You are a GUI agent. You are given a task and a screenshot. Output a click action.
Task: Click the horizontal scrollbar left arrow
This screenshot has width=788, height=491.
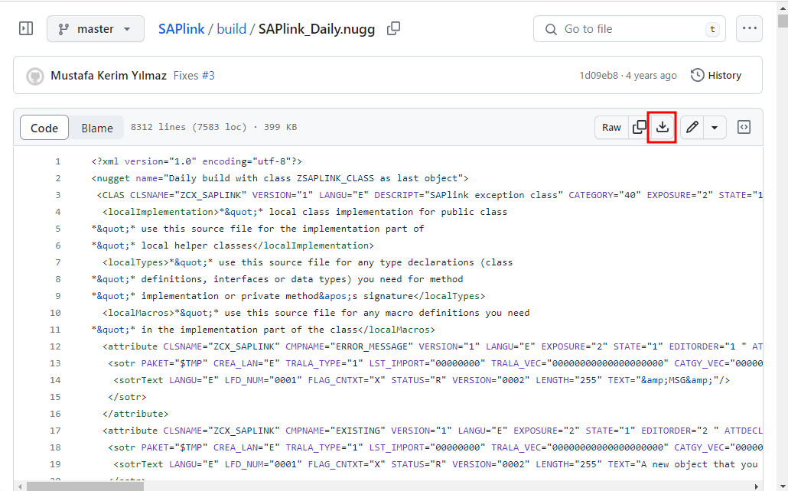click(21, 486)
